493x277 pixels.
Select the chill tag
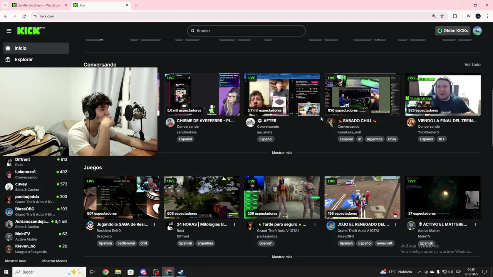(x=144, y=243)
